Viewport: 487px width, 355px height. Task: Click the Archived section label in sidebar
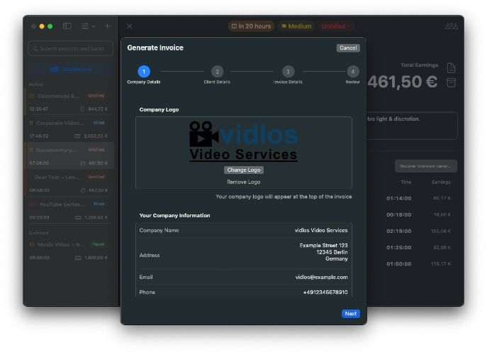pos(38,233)
